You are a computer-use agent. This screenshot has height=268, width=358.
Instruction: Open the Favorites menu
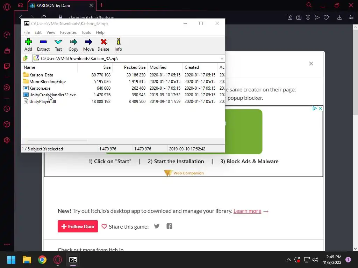68,32
